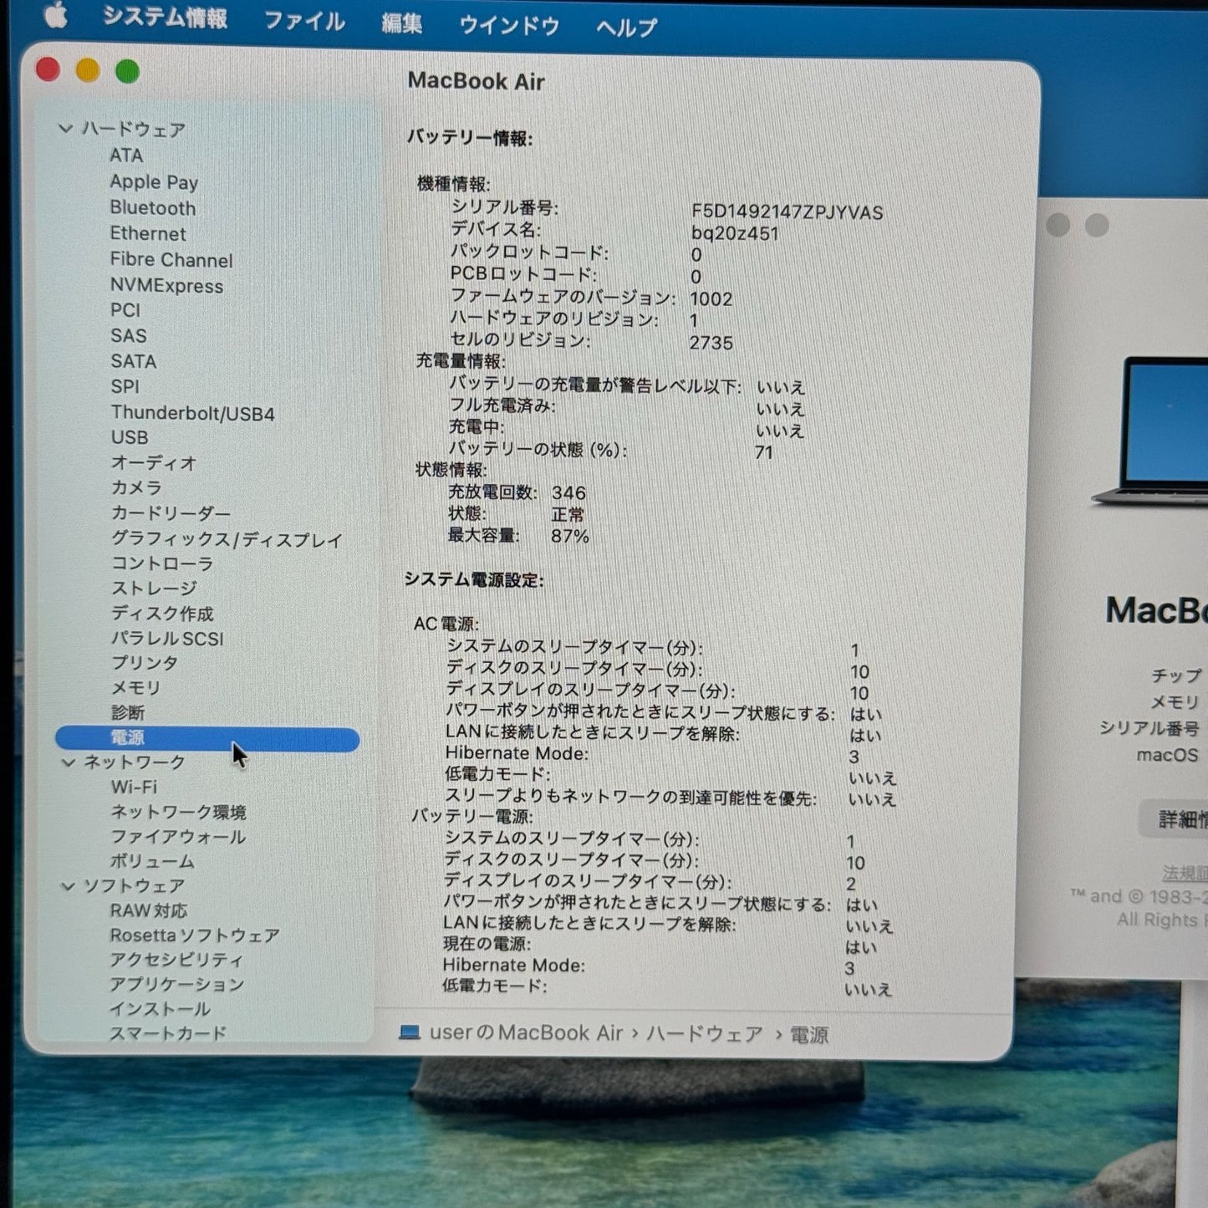Select RAW対応 in the sidebar
Image resolution: width=1208 pixels, height=1208 pixels.
tap(149, 911)
